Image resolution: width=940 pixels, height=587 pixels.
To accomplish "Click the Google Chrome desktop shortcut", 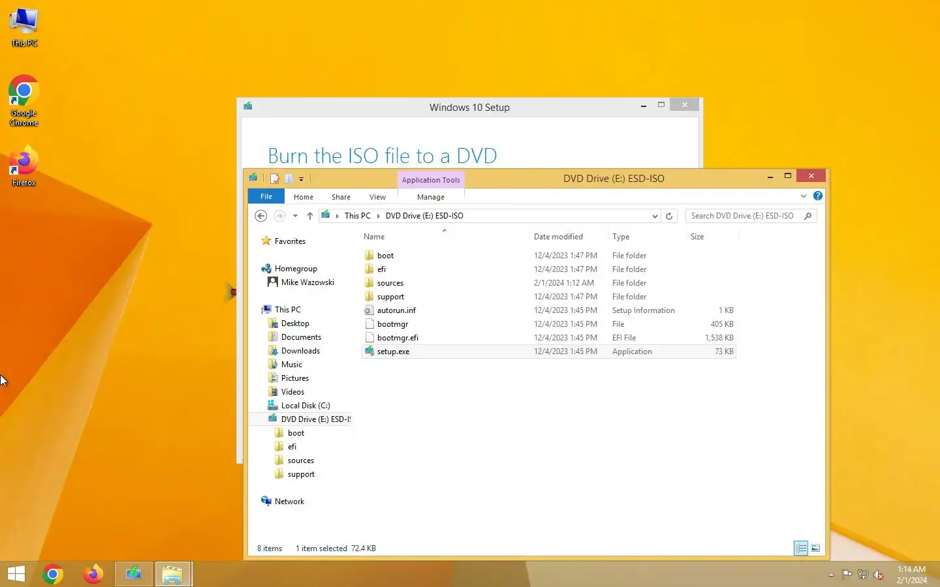I will pyautogui.click(x=23, y=100).
